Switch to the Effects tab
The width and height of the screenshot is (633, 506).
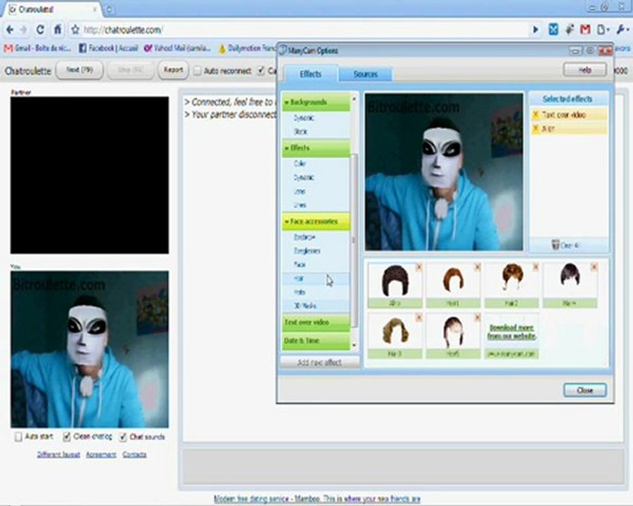click(x=310, y=74)
